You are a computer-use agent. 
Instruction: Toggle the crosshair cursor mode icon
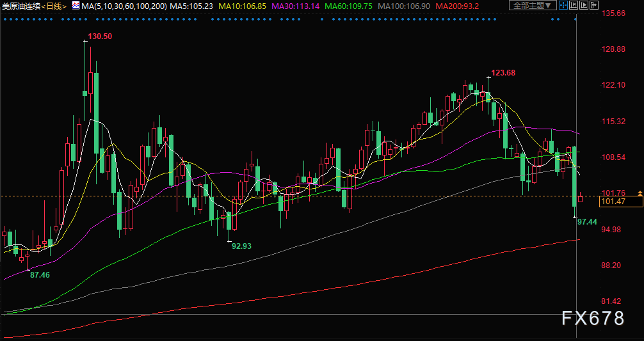pyautogui.click(x=563, y=5)
